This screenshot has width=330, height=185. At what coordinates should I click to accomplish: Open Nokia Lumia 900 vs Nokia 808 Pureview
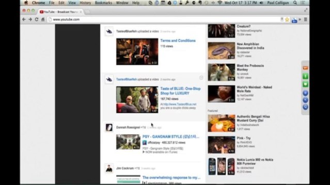coord(255,161)
